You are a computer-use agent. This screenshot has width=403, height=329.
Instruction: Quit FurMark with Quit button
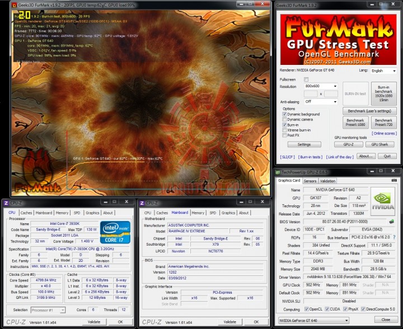[387, 156]
